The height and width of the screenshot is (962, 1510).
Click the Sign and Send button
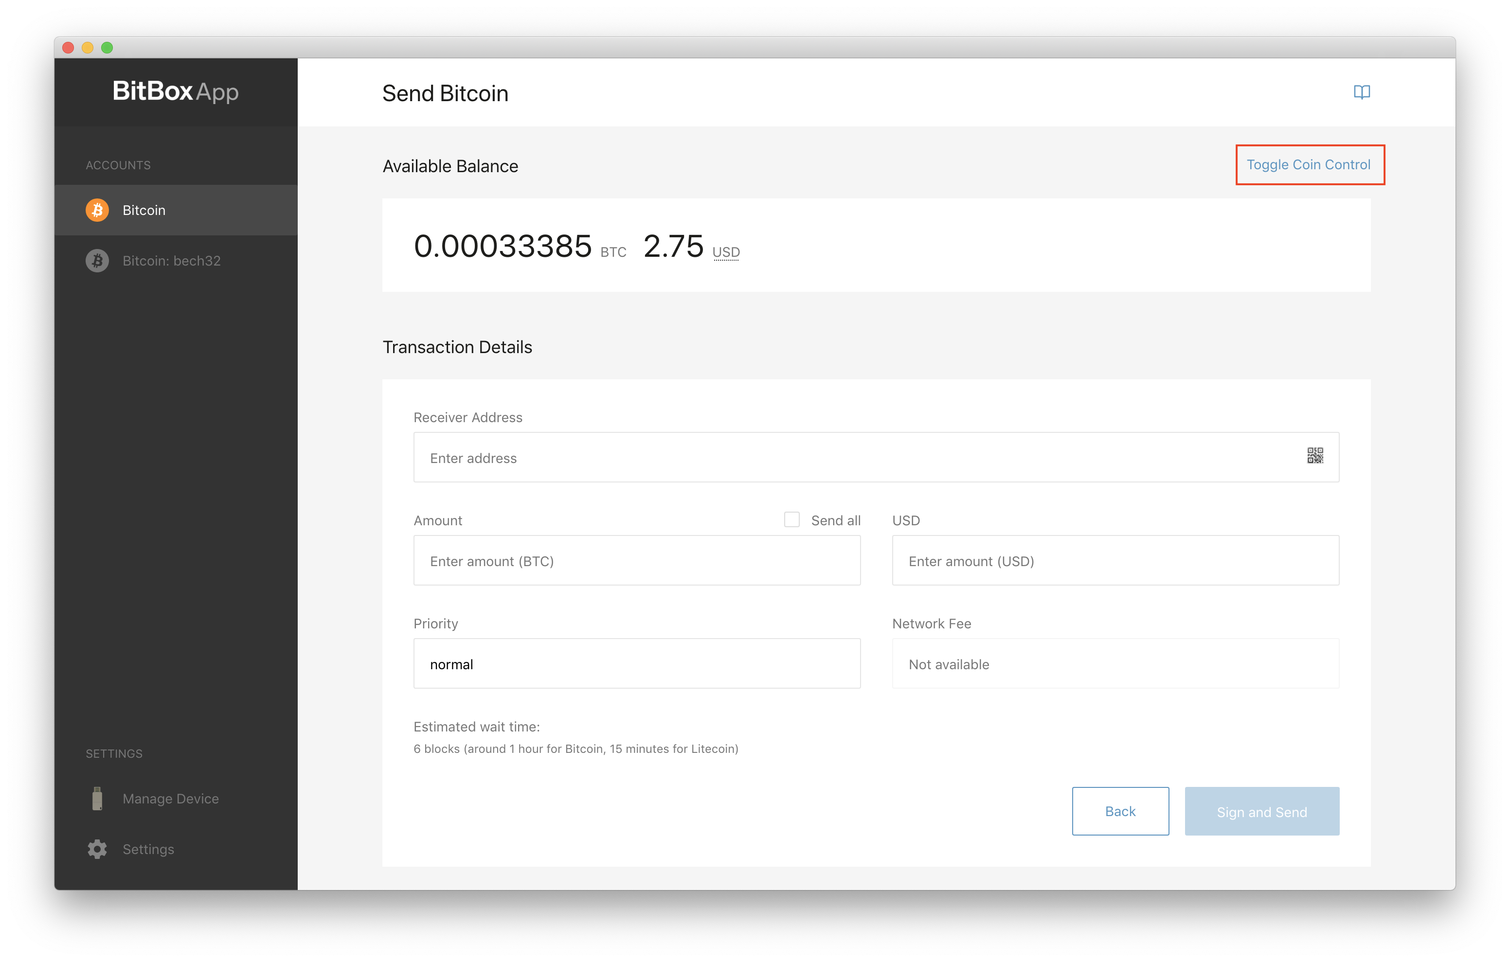[1262, 811]
